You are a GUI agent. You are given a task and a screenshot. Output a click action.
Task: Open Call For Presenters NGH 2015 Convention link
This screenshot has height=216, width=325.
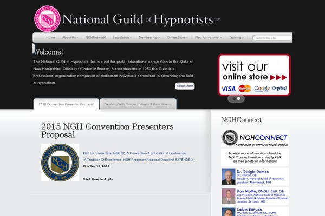[134, 153]
